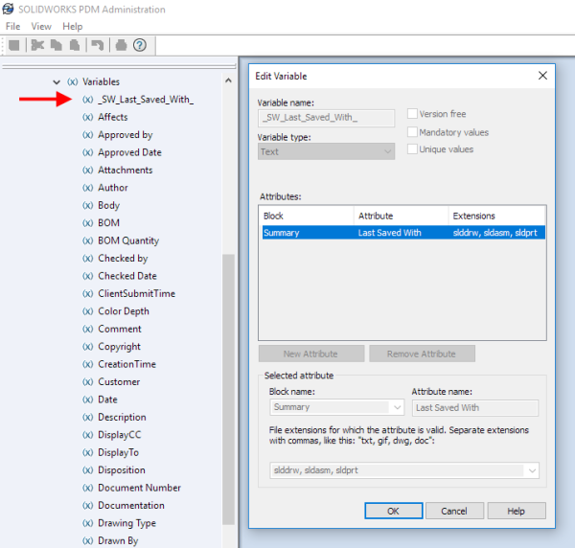Image resolution: width=575 pixels, height=548 pixels.
Task: Select the Approved Date variable
Action: (x=129, y=152)
